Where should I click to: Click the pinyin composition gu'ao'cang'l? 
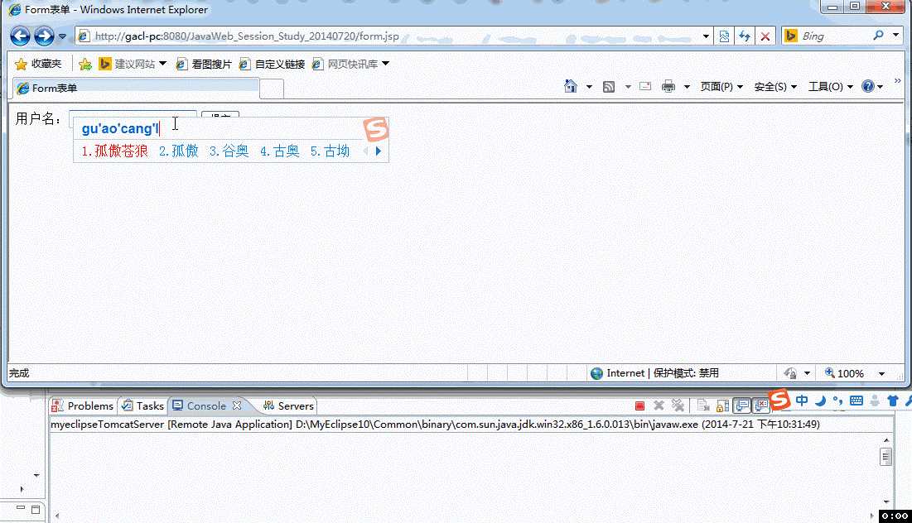120,128
